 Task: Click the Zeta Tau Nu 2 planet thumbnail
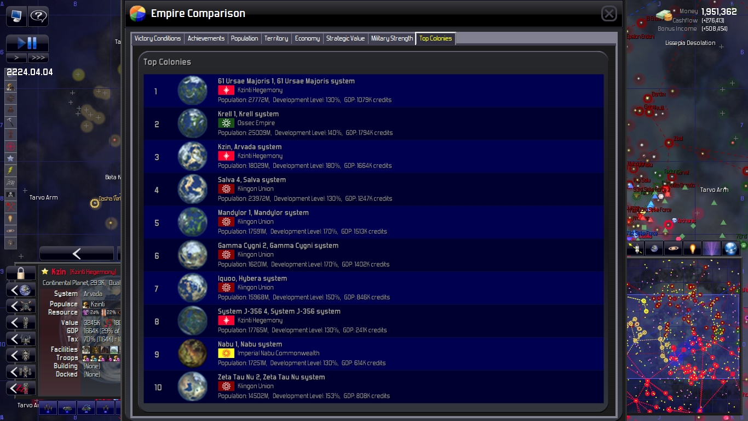[193, 387]
